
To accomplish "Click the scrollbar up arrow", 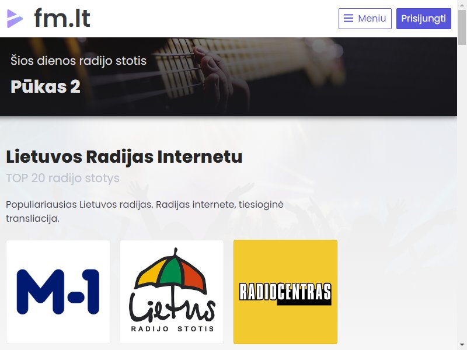I will (462, 4).
